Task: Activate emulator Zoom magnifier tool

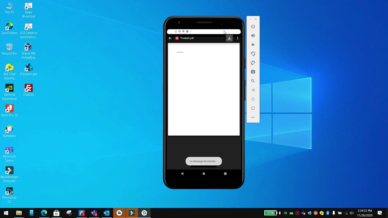Action: click(x=253, y=81)
